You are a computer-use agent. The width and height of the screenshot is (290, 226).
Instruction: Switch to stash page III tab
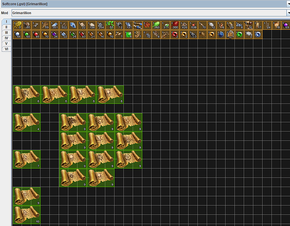coord(6,33)
